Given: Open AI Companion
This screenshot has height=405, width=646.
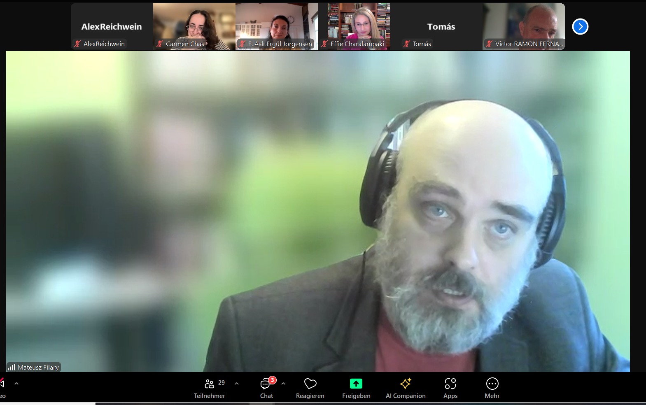Looking at the screenshot, I should [406, 384].
